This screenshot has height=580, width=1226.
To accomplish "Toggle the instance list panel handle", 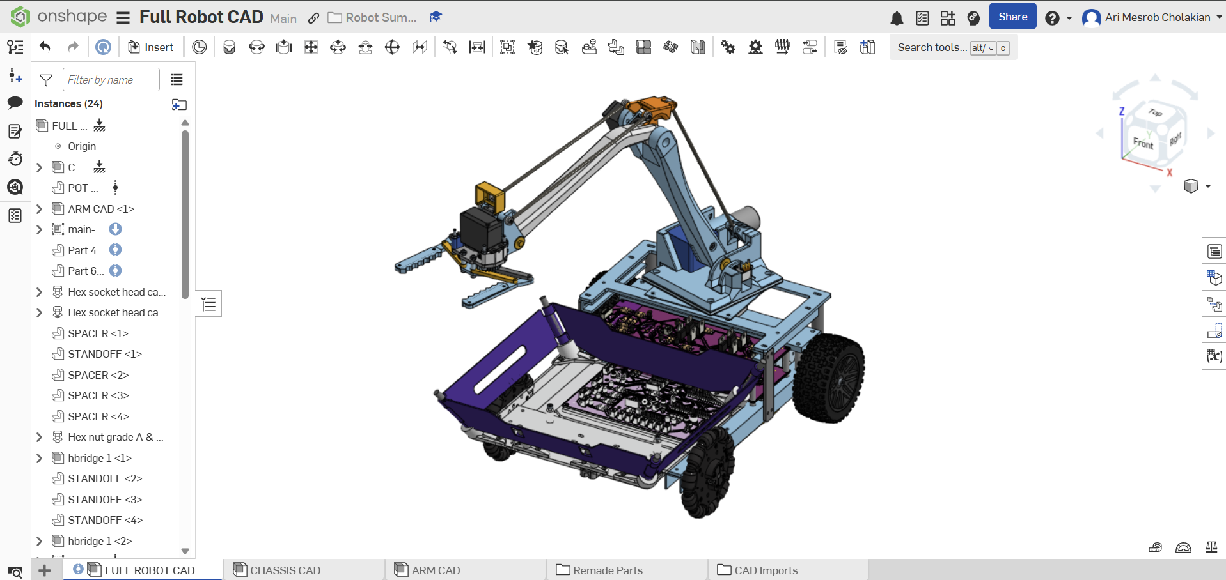I will point(208,304).
